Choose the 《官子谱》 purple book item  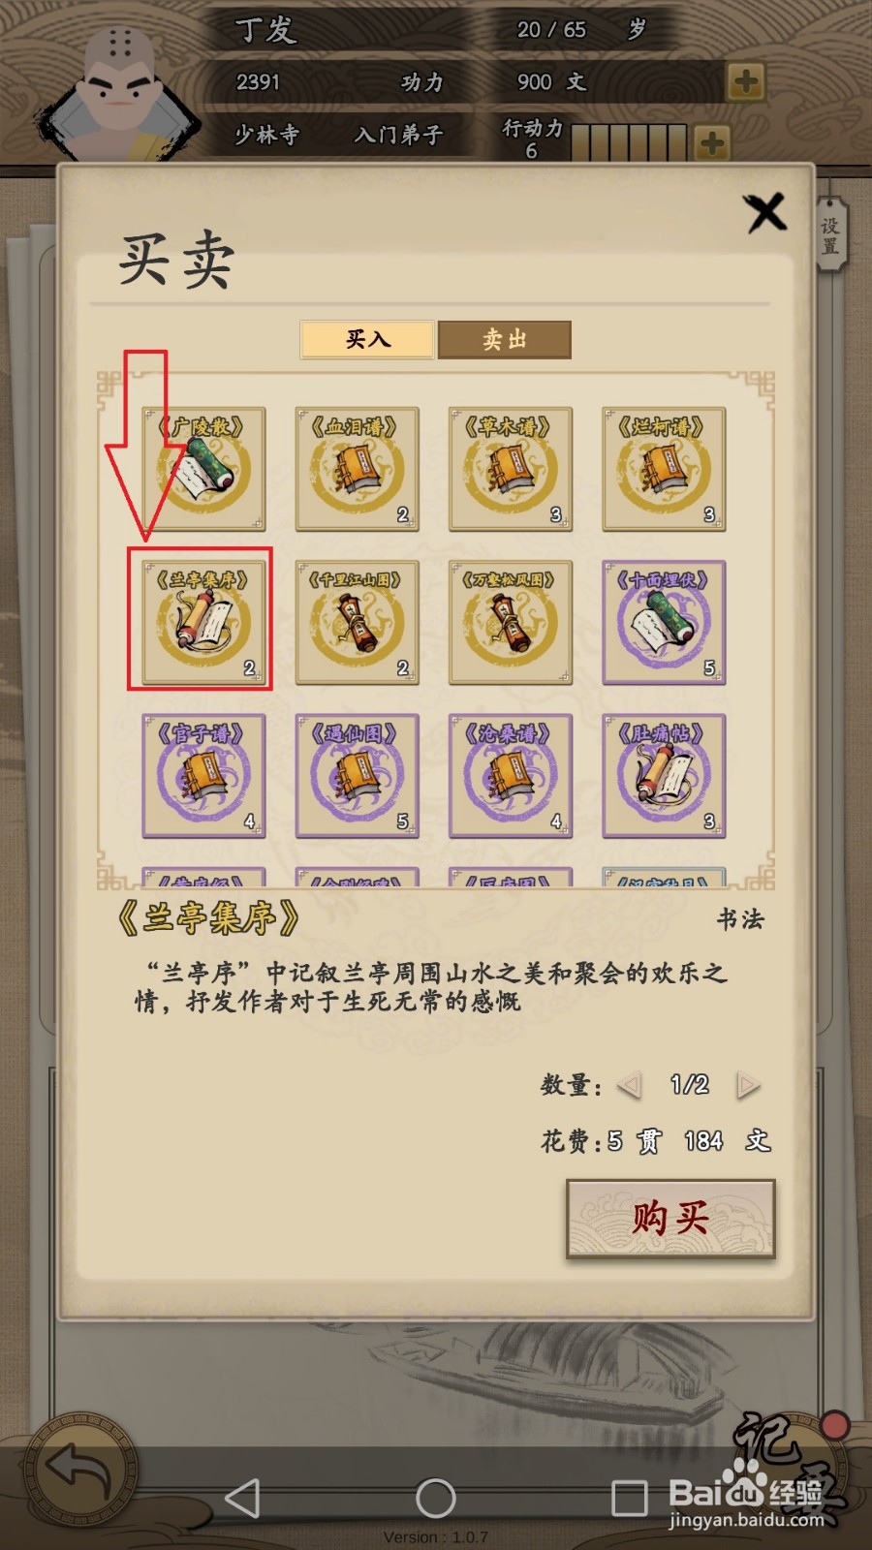pyautogui.click(x=203, y=776)
